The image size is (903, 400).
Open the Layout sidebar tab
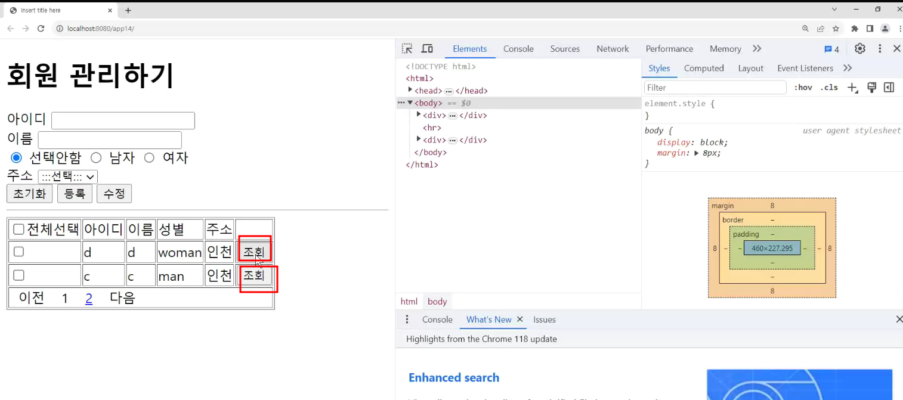point(750,68)
